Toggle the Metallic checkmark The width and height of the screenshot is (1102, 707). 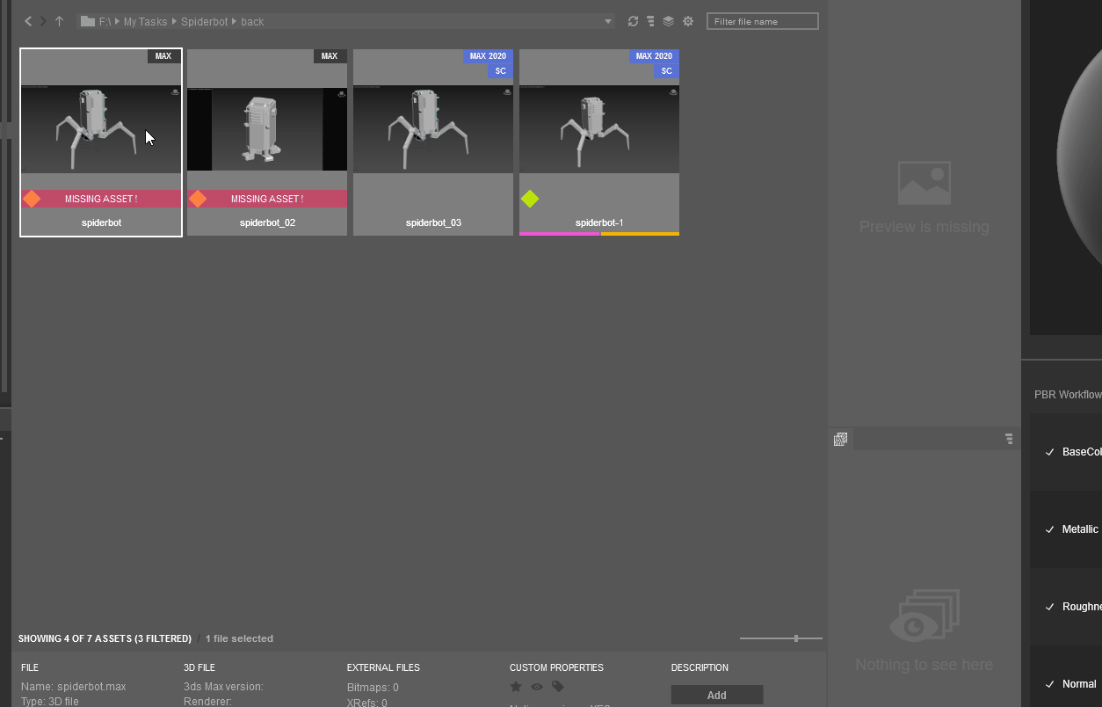(x=1049, y=529)
